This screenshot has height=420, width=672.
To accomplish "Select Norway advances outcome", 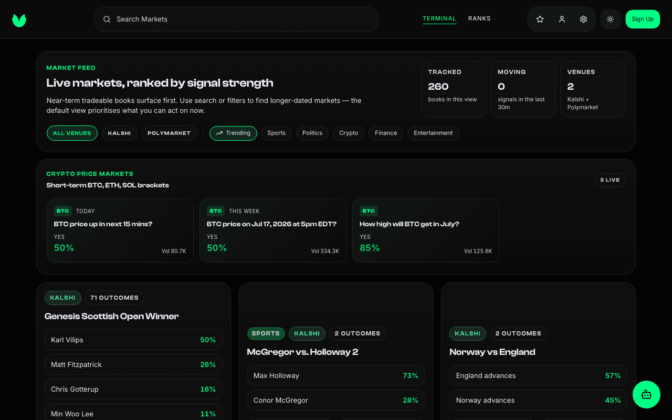I will [x=538, y=400].
